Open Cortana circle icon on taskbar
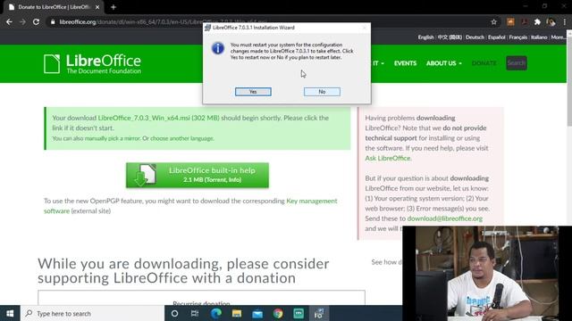 174,313
